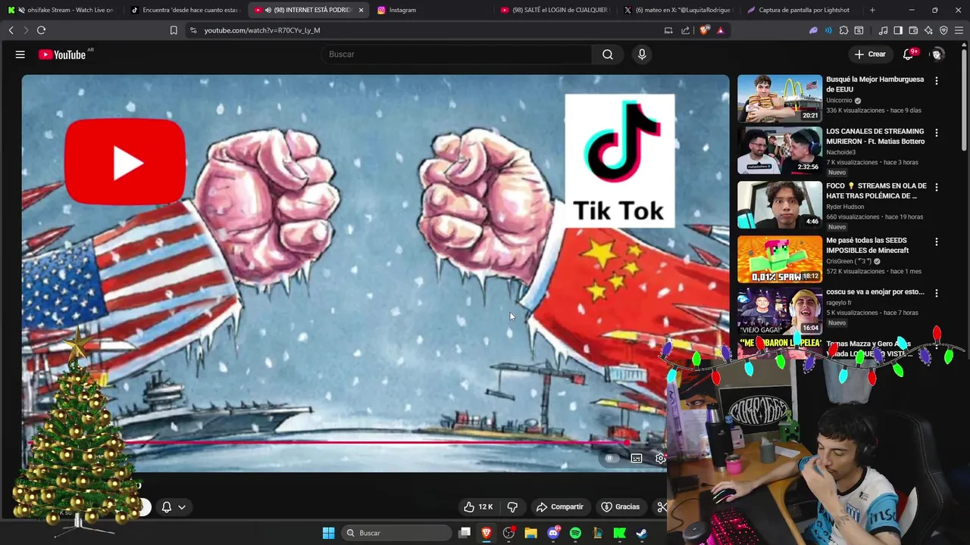Click the YouTube search magnifier button
This screenshot has height=545, width=970.
point(608,54)
